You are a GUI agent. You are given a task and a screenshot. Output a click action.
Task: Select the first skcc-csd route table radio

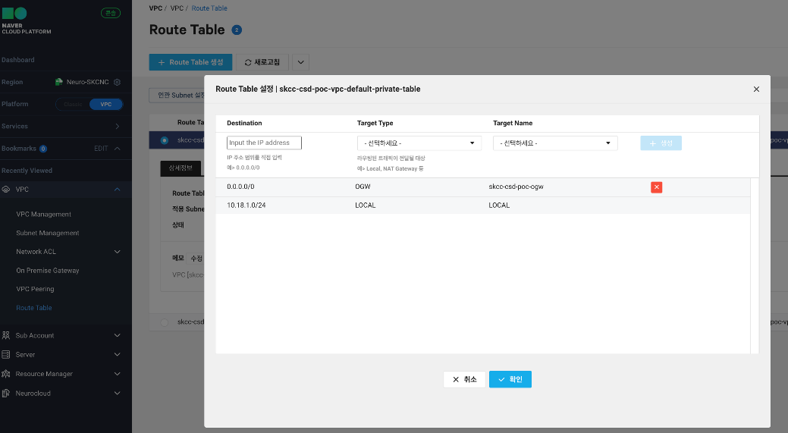click(165, 140)
